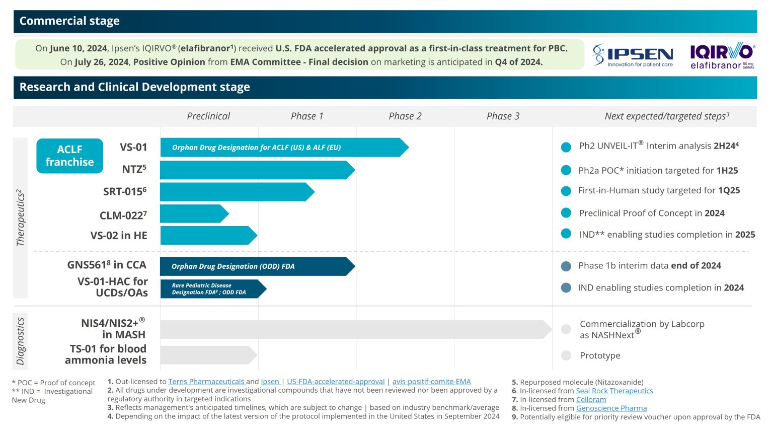Visit the Celloram footnote link
Viewport: 773px width, 434px height.
pyautogui.click(x=591, y=400)
